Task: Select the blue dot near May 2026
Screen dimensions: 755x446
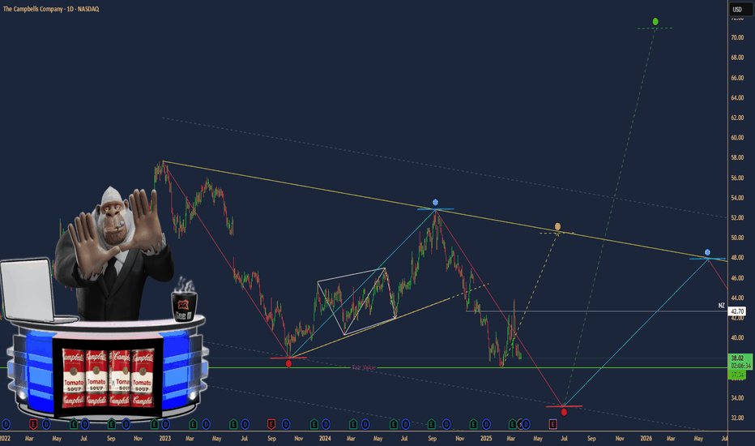Action: click(x=707, y=252)
